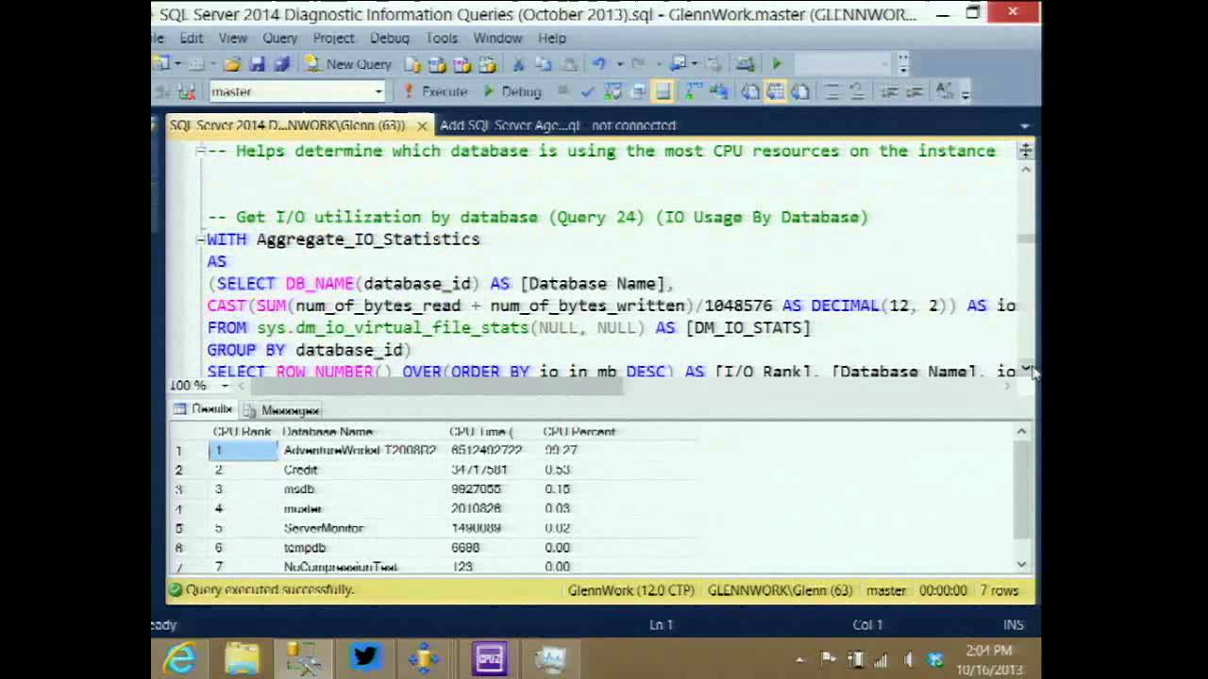Comment out the selected lines
Screen dimensions: 1208x679
tap(831, 91)
